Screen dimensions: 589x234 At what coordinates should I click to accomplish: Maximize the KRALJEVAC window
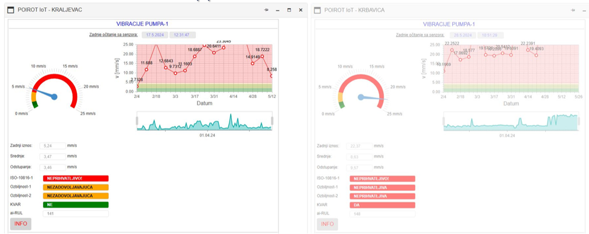click(x=289, y=10)
